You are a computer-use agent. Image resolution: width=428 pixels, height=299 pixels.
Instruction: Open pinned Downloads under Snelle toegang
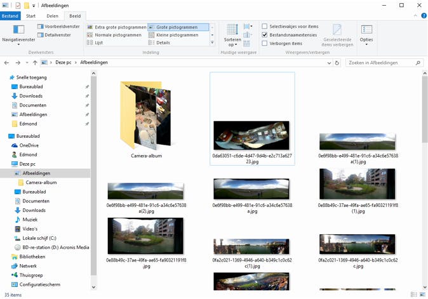31,96
